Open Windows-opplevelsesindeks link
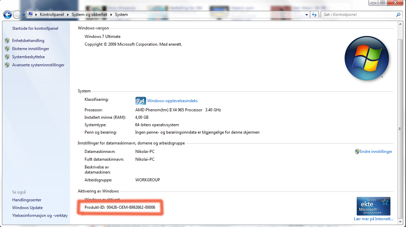Image resolution: width=406 pixels, height=227 pixels. tap(172, 101)
